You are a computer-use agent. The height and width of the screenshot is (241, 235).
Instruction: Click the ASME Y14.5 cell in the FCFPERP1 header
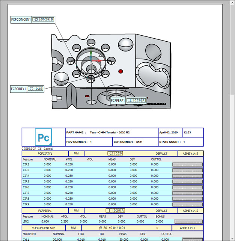pos(190,211)
